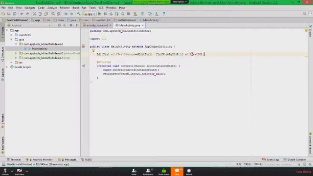Open the VCS menu
This screenshot has height=176, width=313.
pyautogui.click(x=101, y=8)
